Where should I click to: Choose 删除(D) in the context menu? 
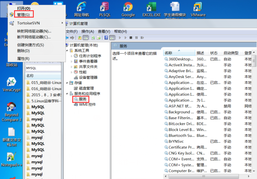click(23, 51)
